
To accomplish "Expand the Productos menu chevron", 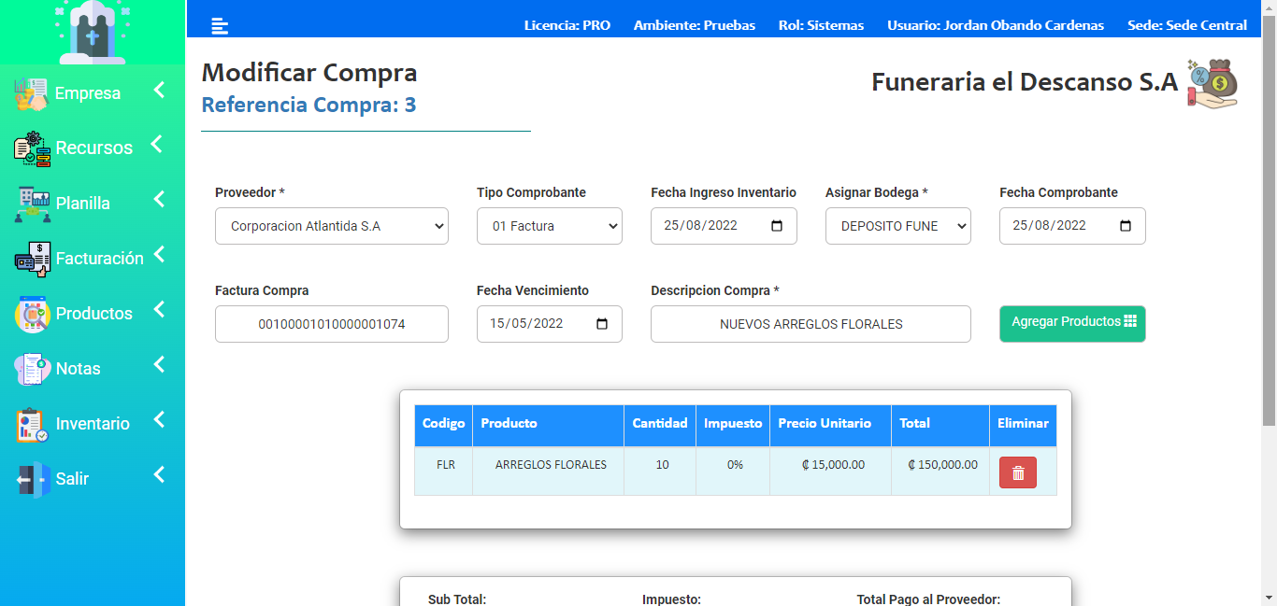I will coord(159,309).
